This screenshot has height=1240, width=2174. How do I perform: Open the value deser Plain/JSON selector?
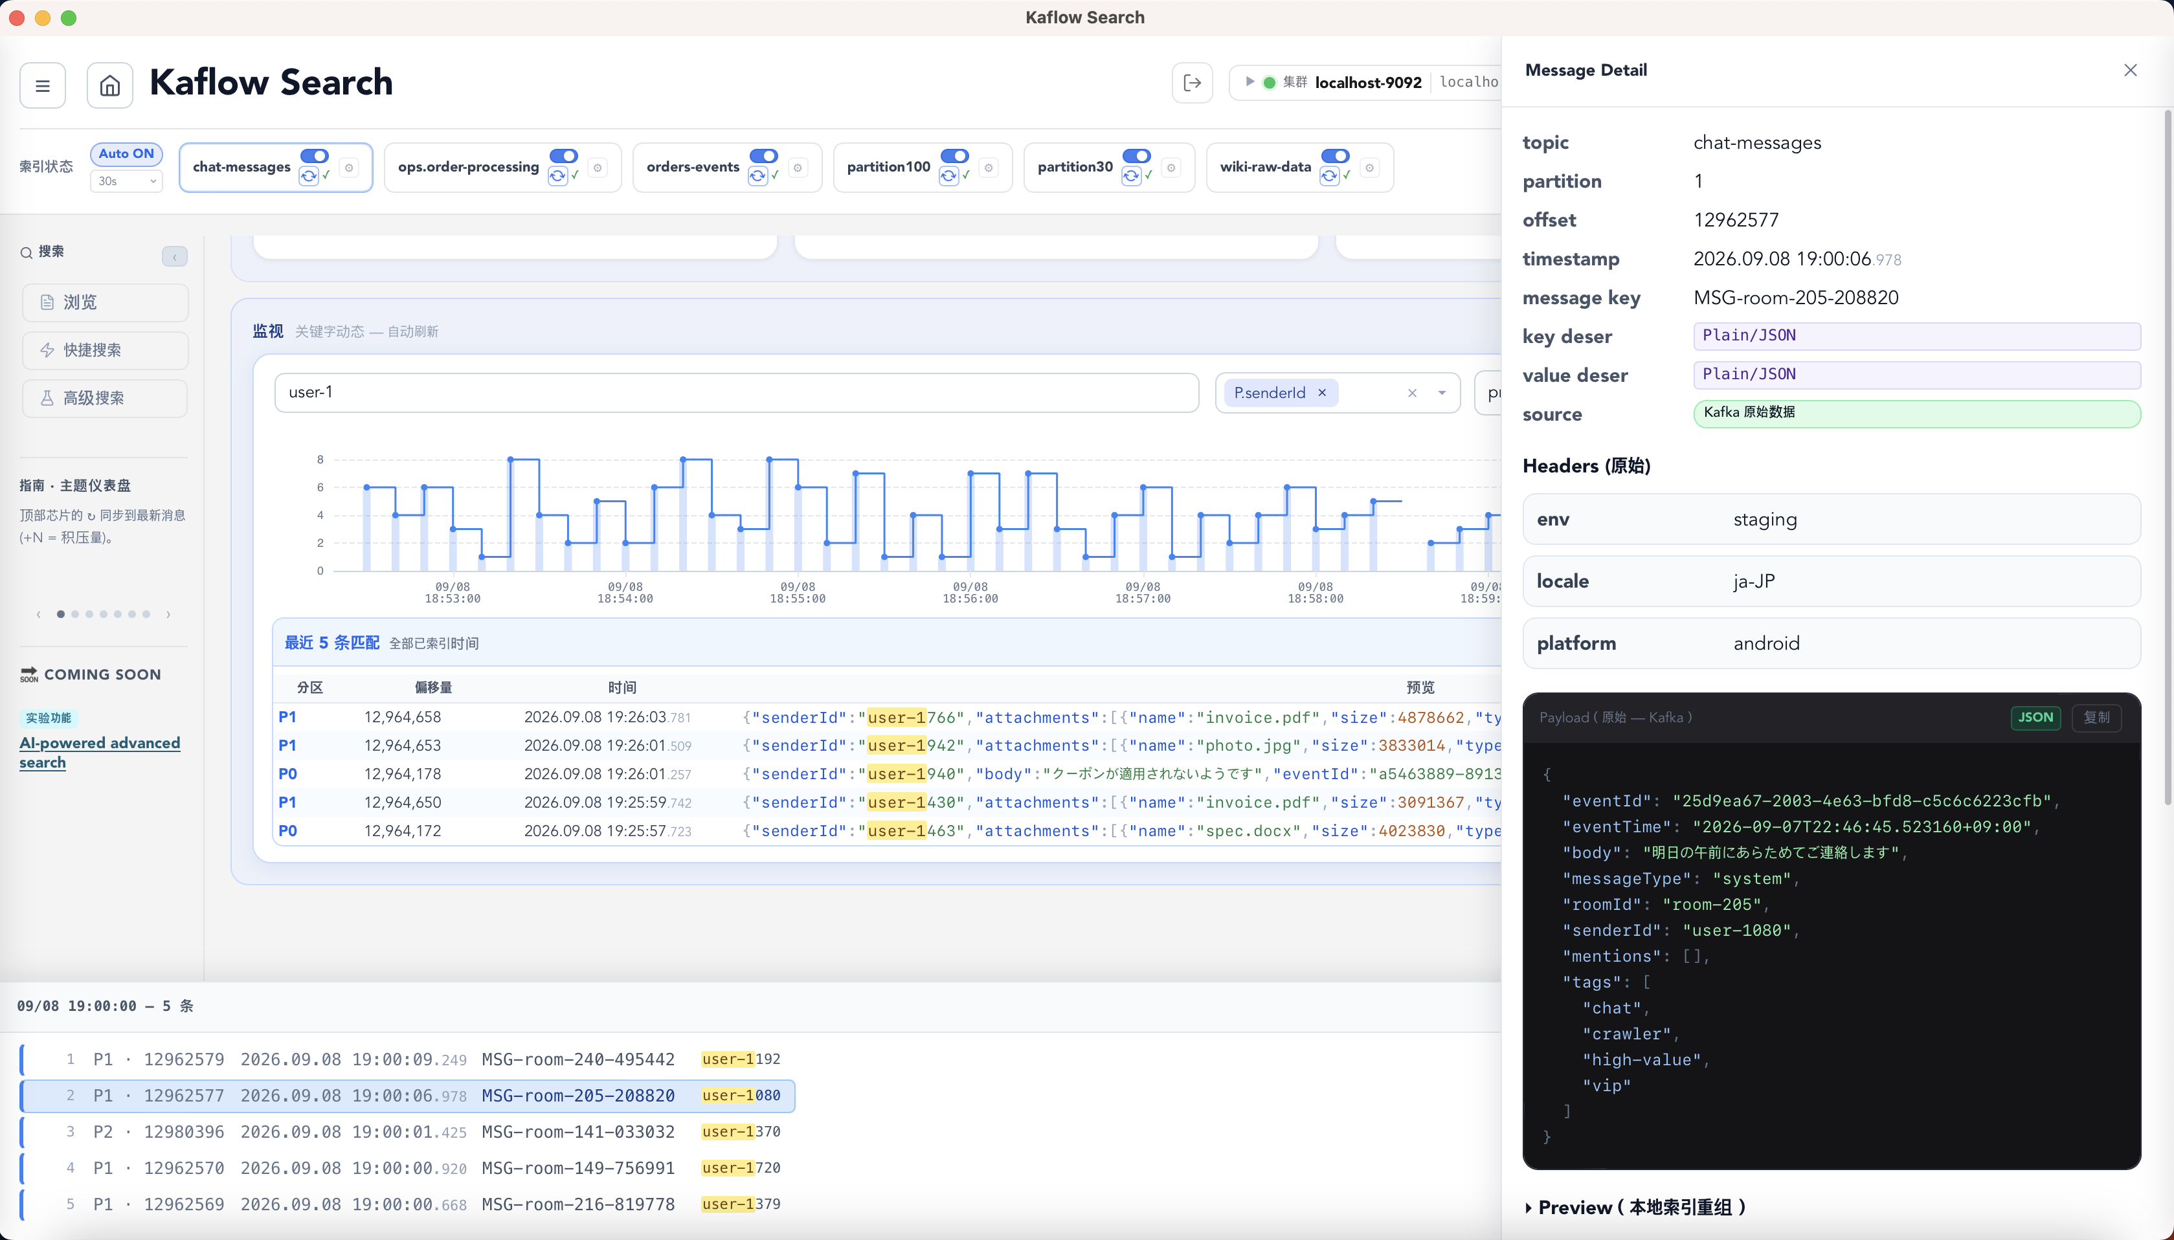[1917, 375]
